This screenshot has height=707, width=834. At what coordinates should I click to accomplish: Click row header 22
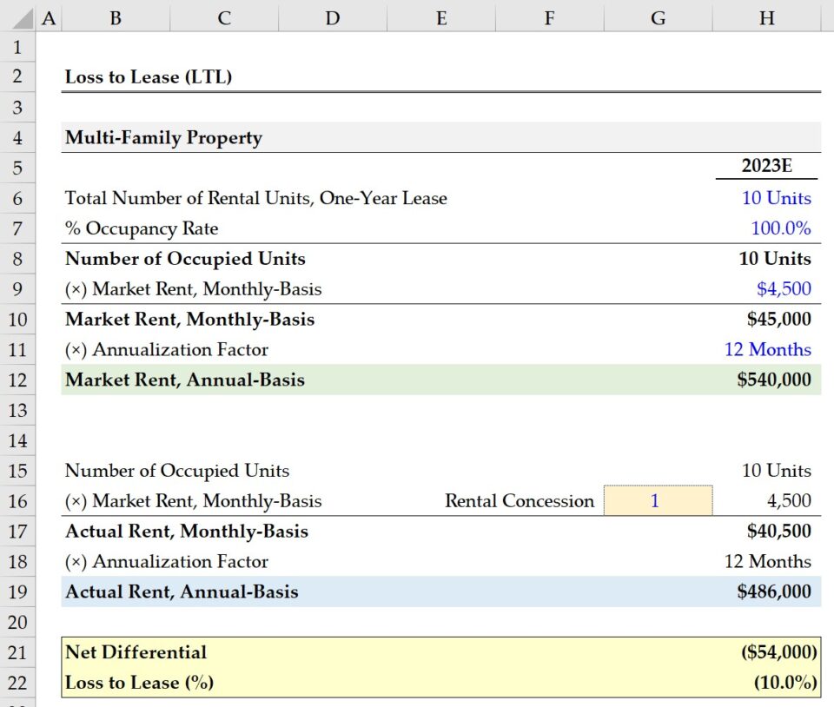17,683
